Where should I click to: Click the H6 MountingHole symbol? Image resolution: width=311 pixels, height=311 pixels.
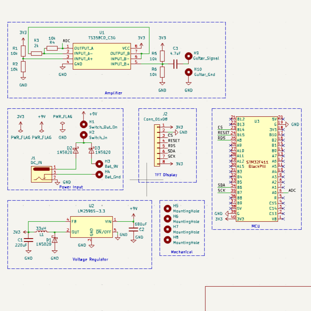pyautogui.click(x=168, y=219)
